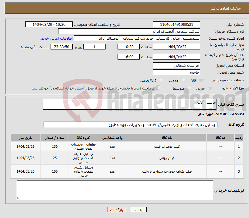Screen dimensions: 249x218
Task: Click the group cell قطعات و تجهیزات تهویه مطبوع
Action: [83, 146]
